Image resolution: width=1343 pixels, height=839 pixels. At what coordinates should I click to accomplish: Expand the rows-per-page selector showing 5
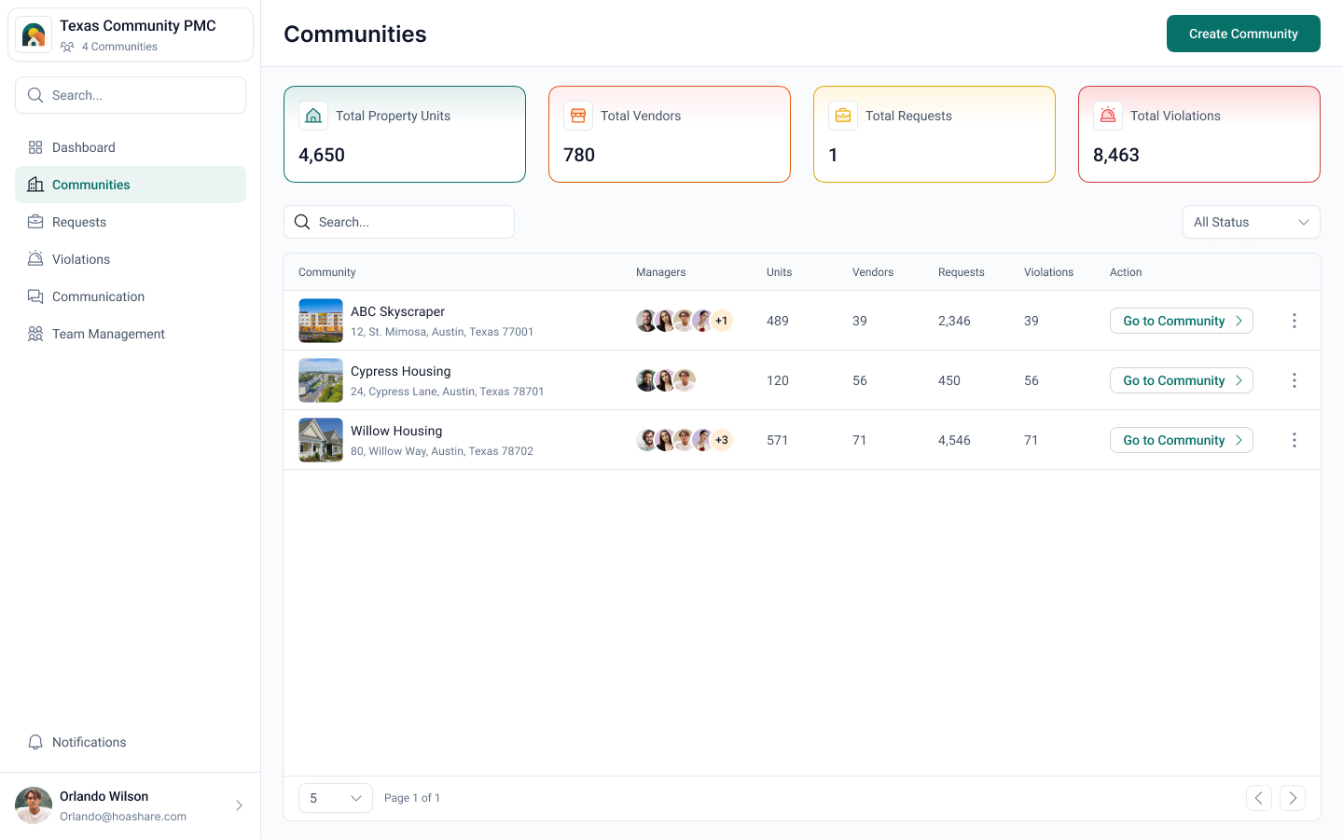pos(335,798)
